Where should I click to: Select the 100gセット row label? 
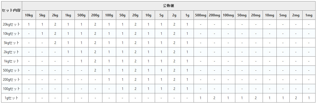(12, 89)
